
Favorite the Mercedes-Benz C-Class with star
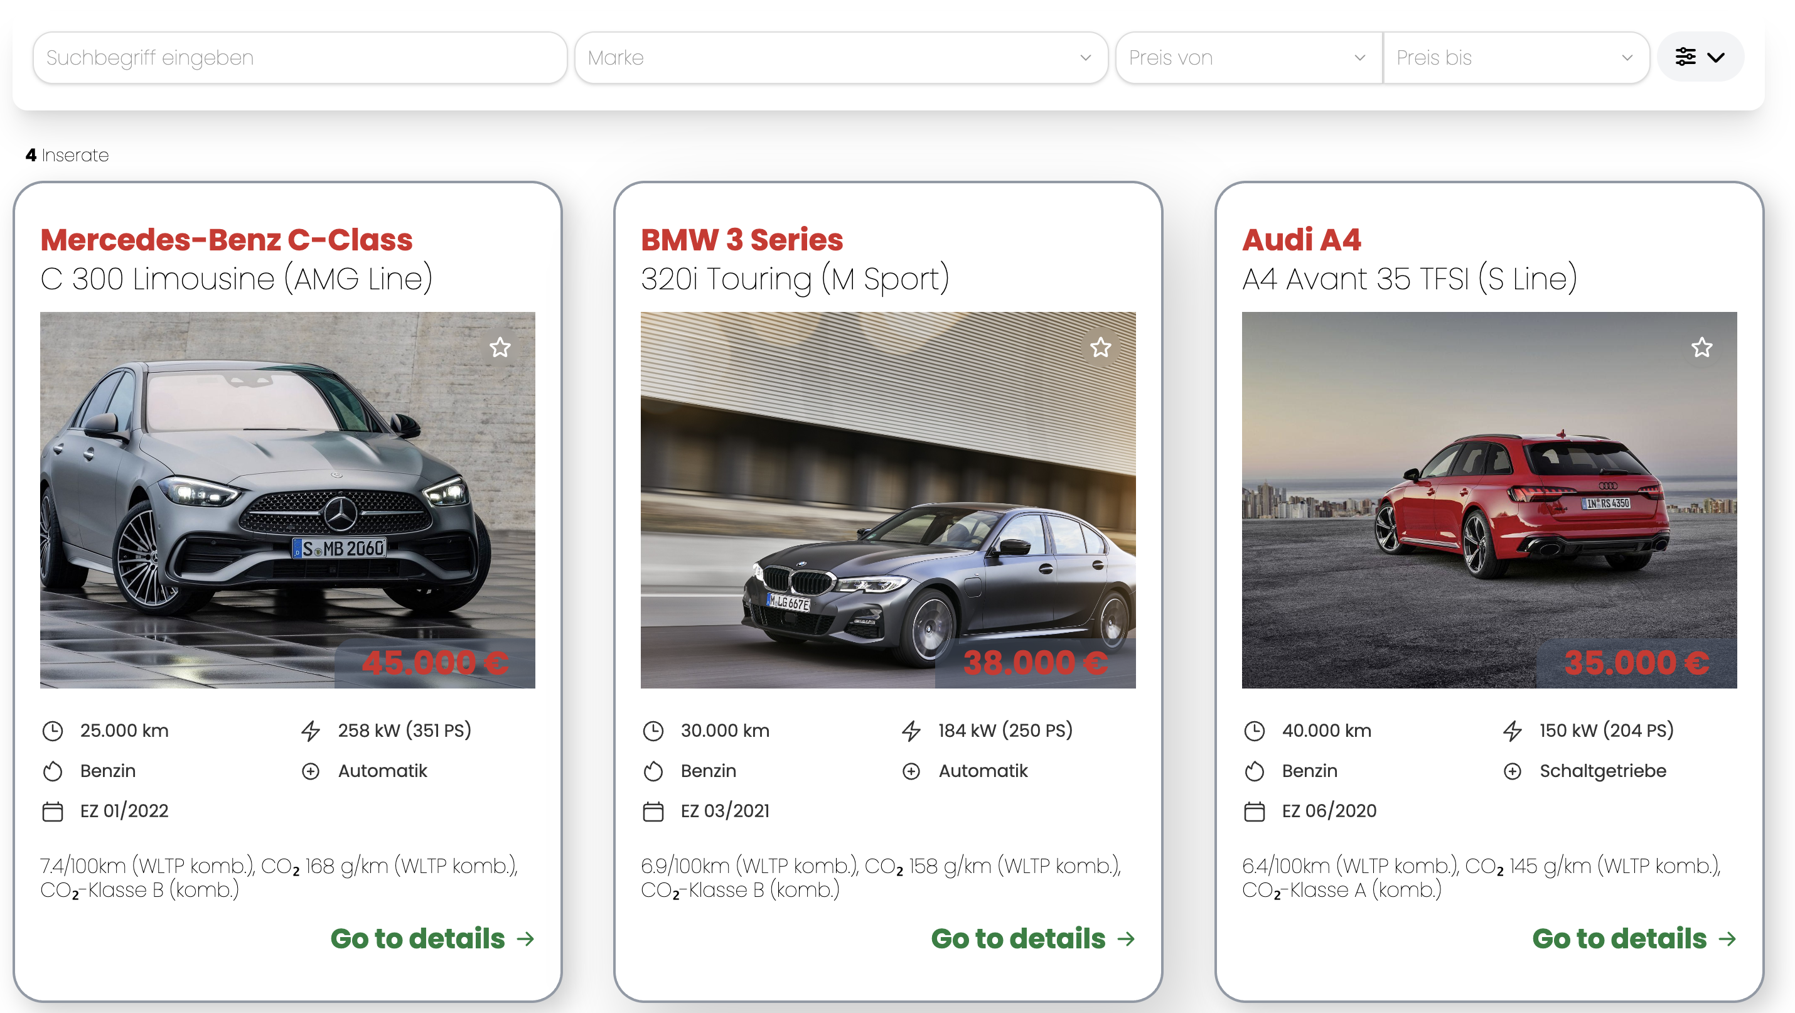[500, 347]
